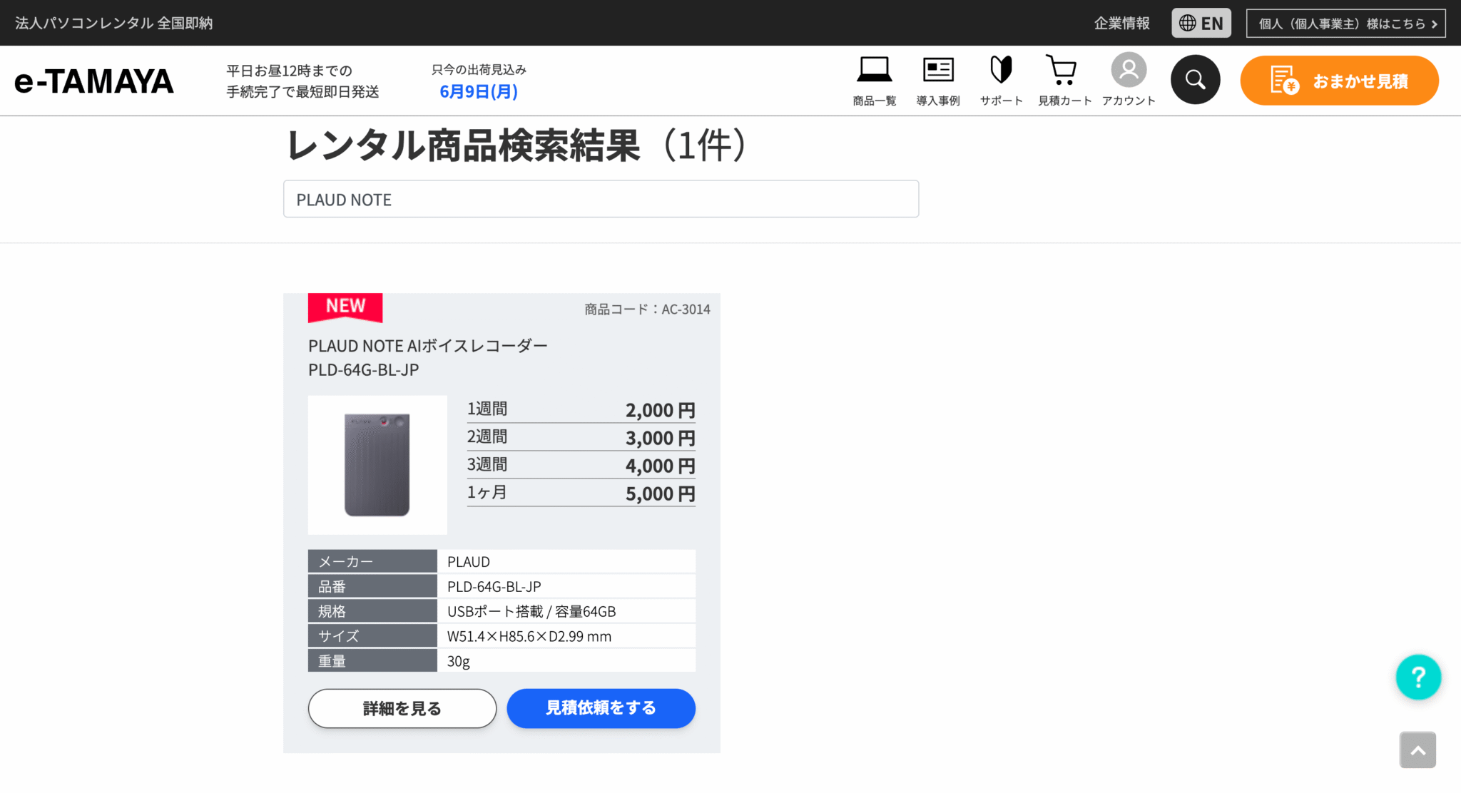This screenshot has height=793, width=1461.
Task: Click the globe EN language icon
Action: point(1188,22)
